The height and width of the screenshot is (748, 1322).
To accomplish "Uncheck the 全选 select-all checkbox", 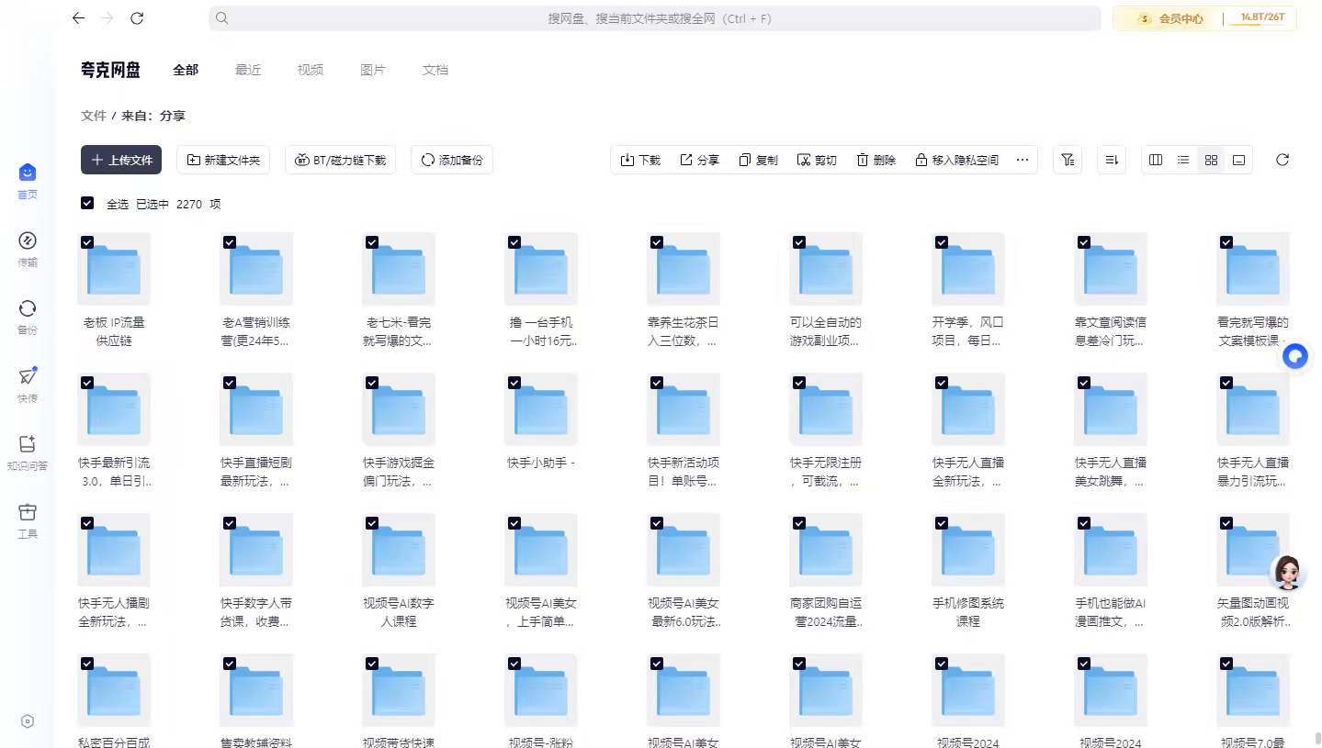I will pos(87,204).
